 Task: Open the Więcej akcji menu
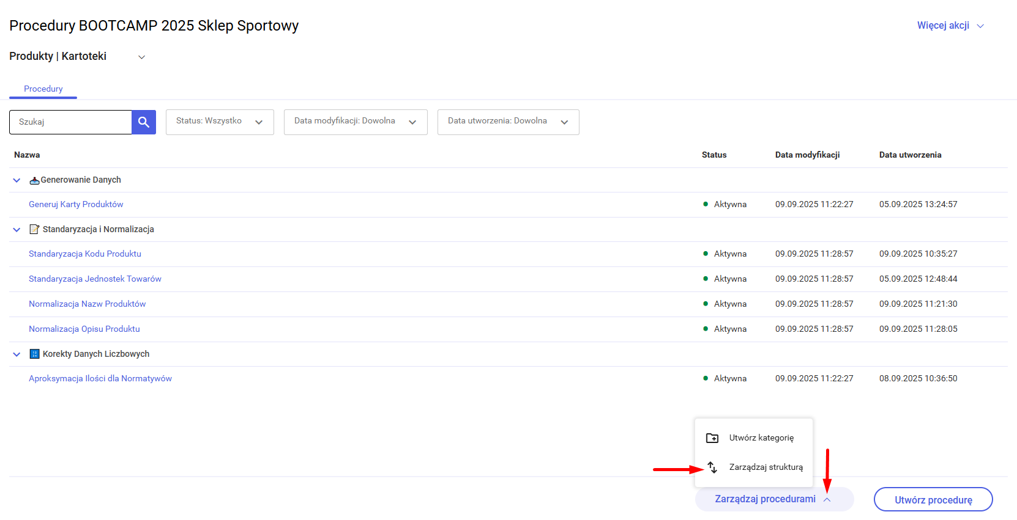tap(950, 26)
